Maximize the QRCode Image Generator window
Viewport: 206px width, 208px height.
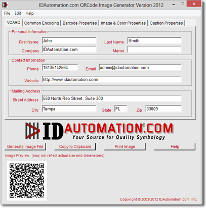tap(182, 4)
